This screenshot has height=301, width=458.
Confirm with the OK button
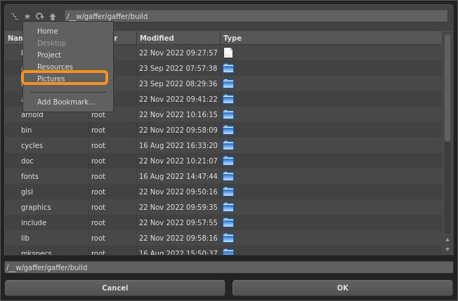pyautogui.click(x=342, y=288)
